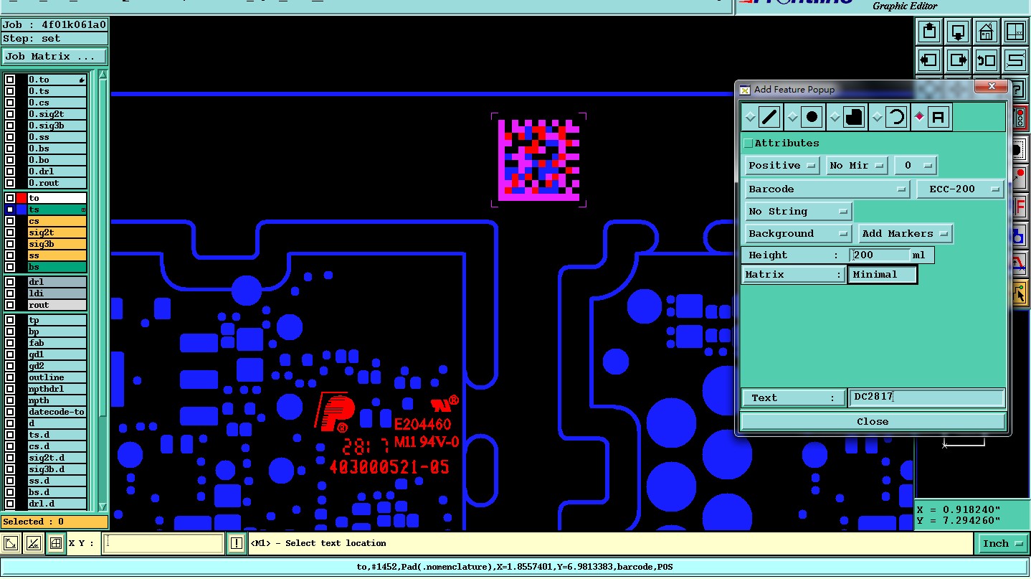Click the Height value input field
The height and width of the screenshot is (579, 1031).
tap(880, 255)
